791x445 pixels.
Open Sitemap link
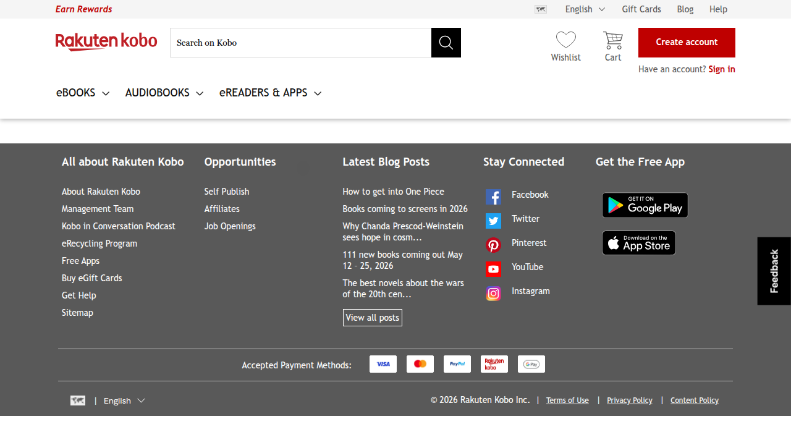click(77, 313)
